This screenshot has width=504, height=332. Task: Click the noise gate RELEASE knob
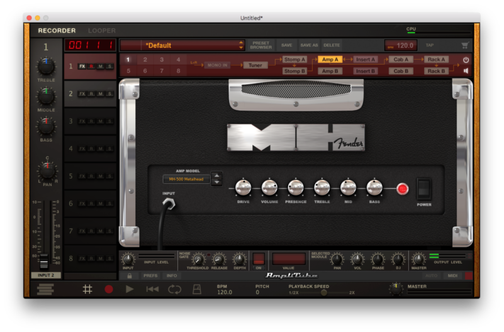(x=219, y=259)
